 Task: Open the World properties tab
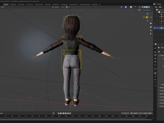(x=155, y=65)
